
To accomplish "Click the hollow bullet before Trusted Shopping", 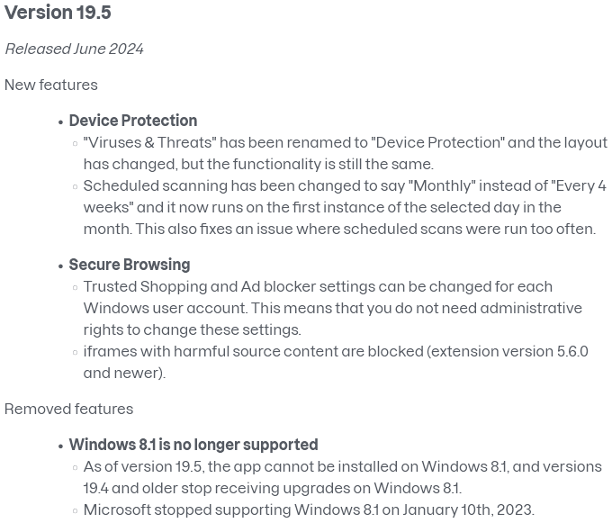I will [x=76, y=288].
